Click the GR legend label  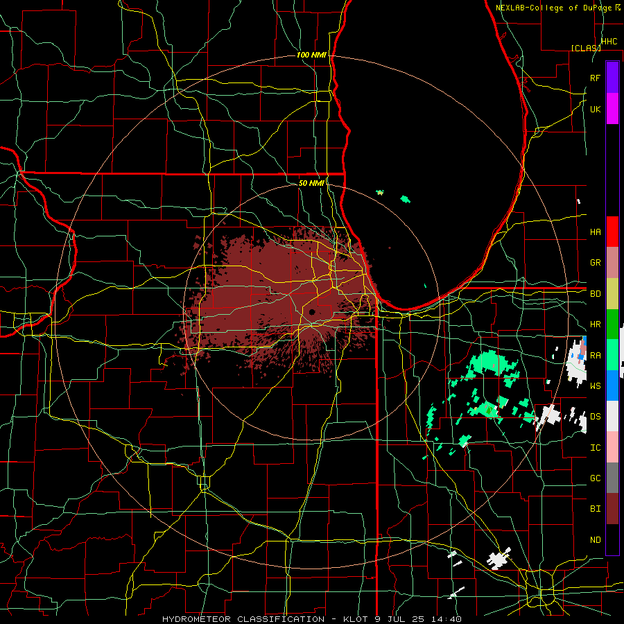pos(596,263)
